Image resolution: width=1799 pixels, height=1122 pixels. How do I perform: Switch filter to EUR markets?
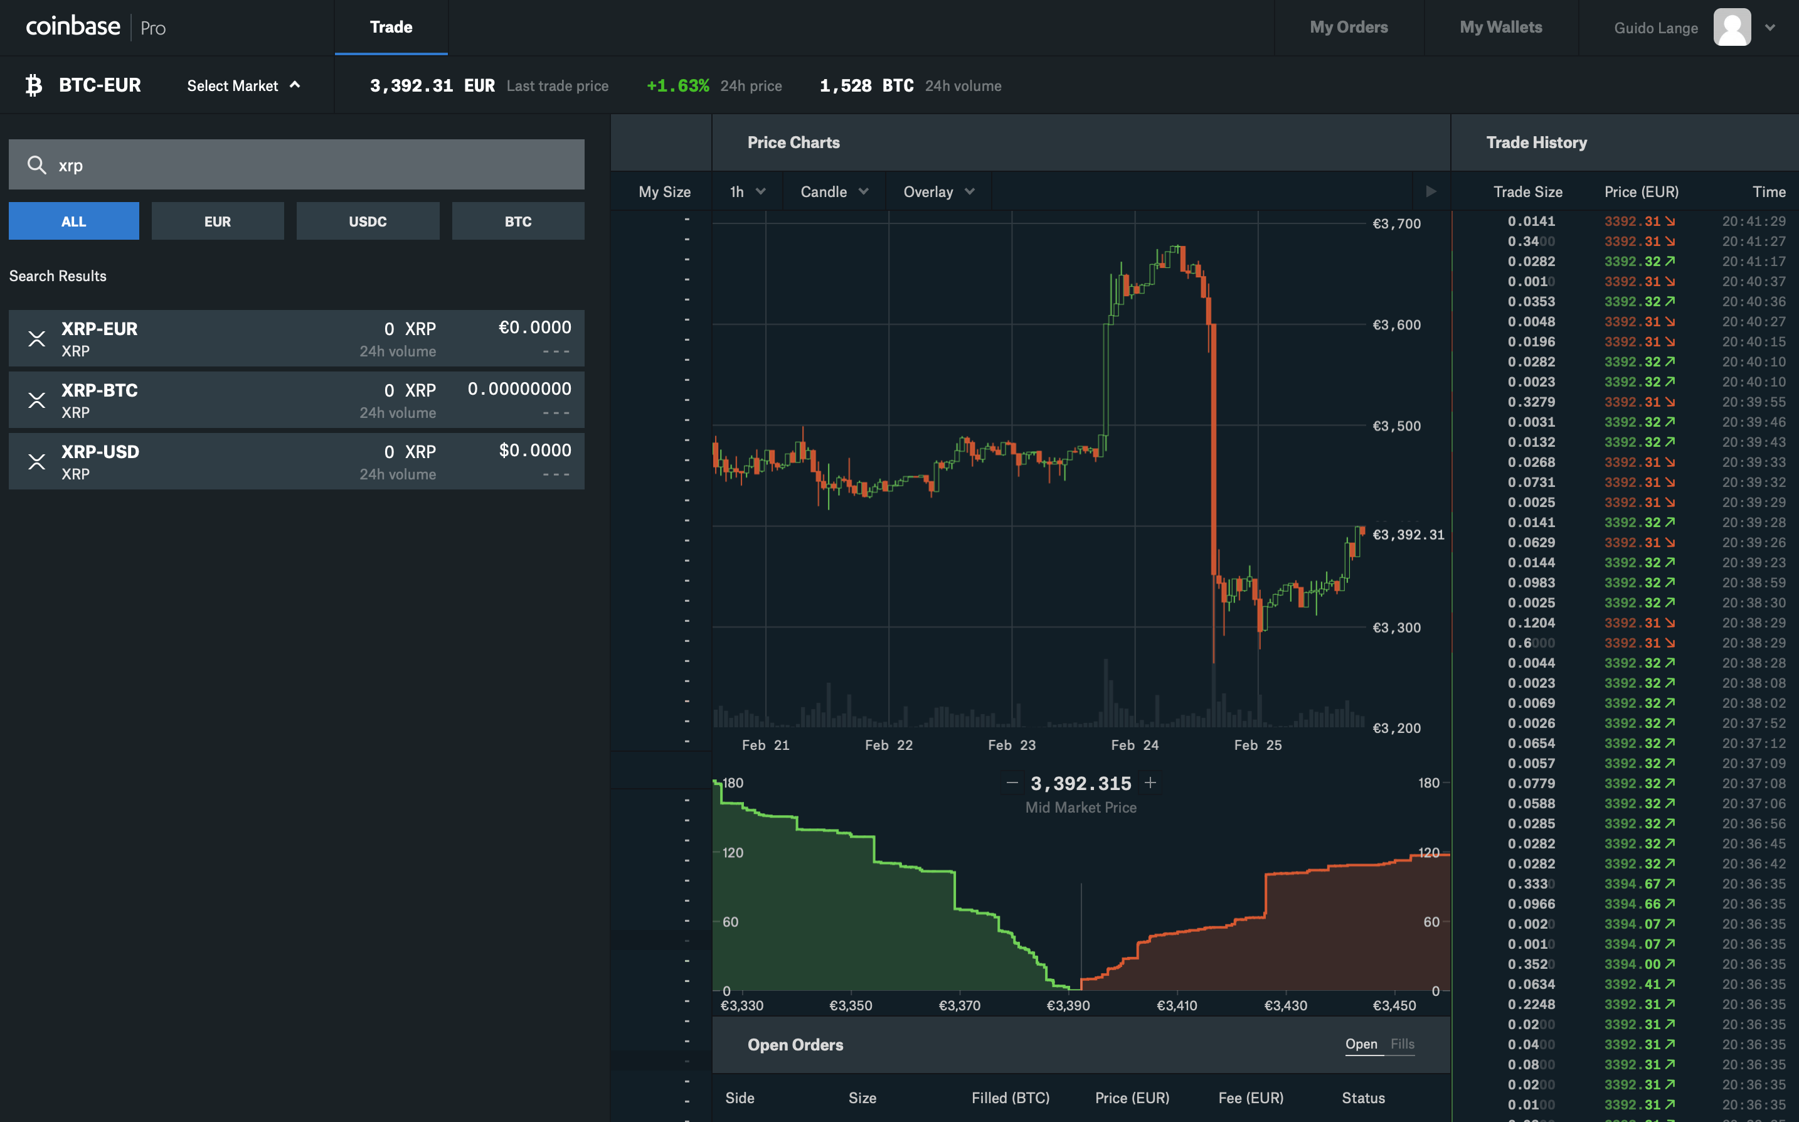(x=217, y=220)
